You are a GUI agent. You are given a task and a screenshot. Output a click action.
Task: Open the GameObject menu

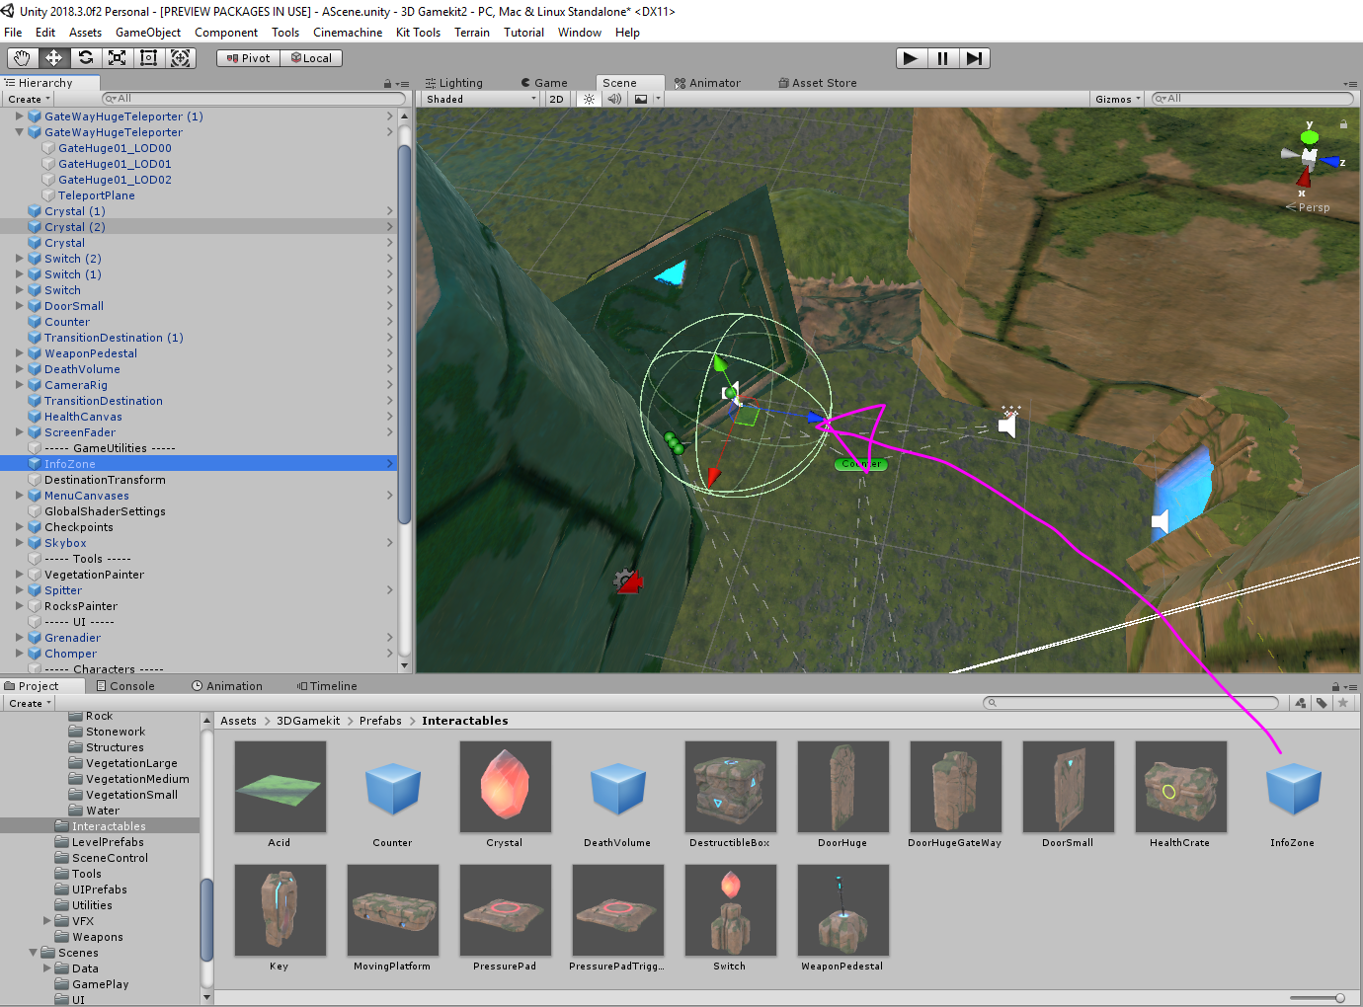148,33
